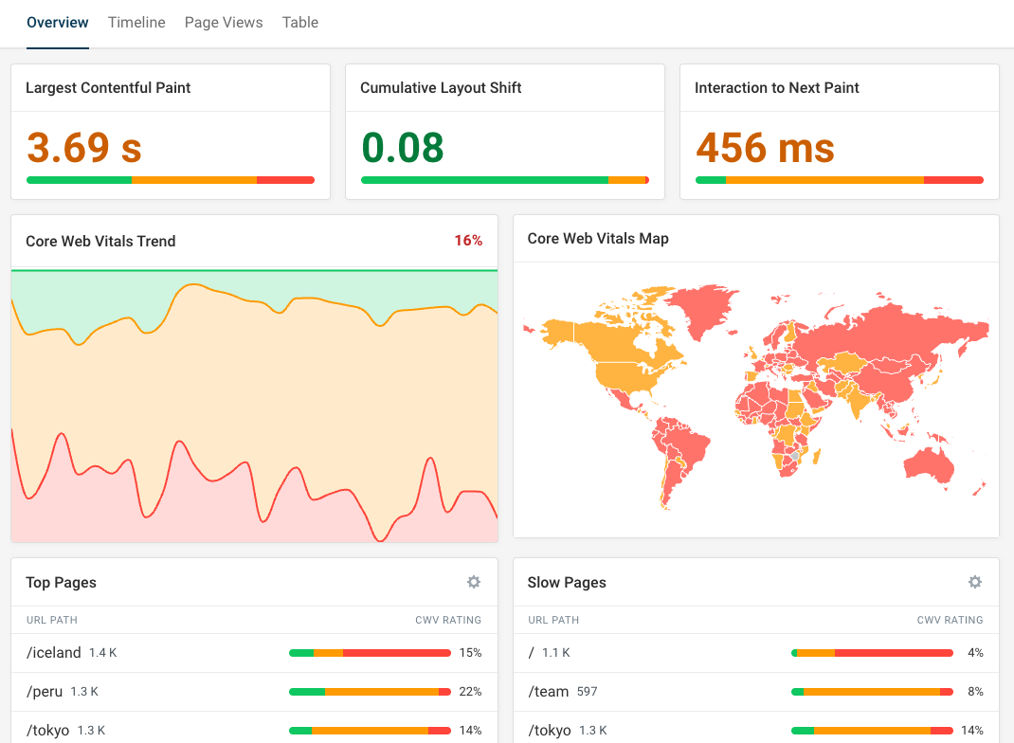Select the Interaction to Next Paint title
Viewport: 1014px width, 743px height.
(x=777, y=88)
